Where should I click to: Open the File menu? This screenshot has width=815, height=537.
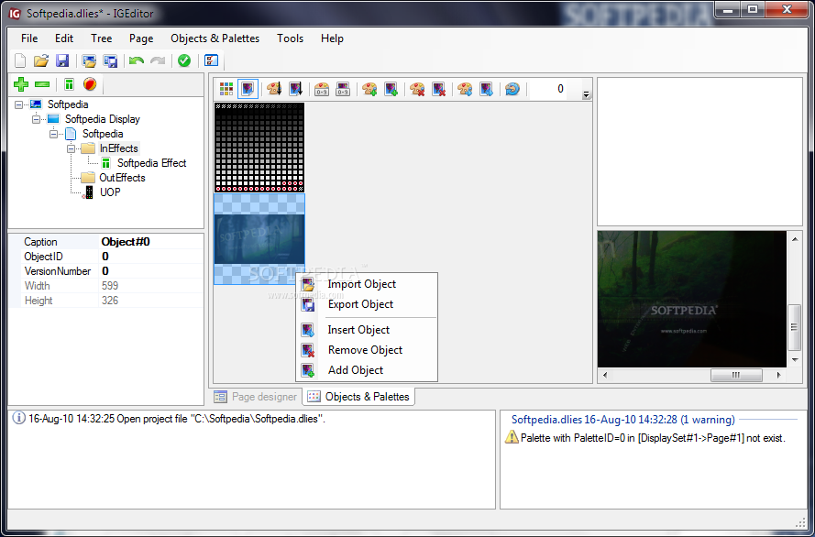pos(29,38)
